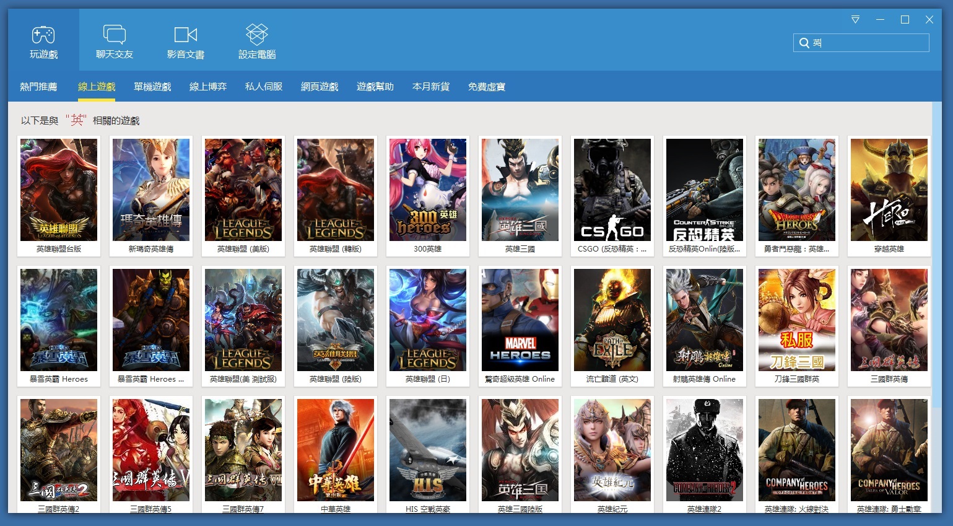Viewport: 953px width, 526px height.
Task: Click the 流亡黯道 (英文) game title link
Action: 612,379
